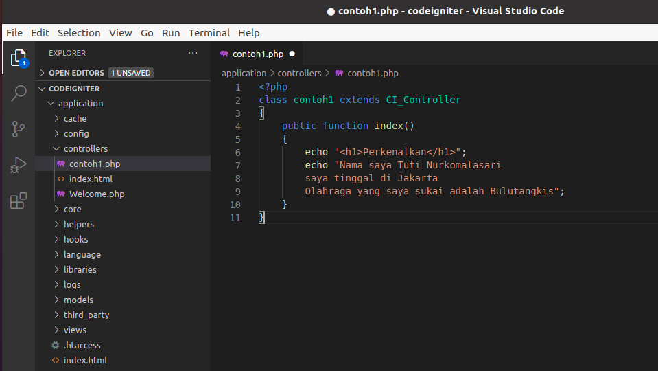The image size is (658, 371).
Task: Click the <?php opening tag
Action: point(273,87)
